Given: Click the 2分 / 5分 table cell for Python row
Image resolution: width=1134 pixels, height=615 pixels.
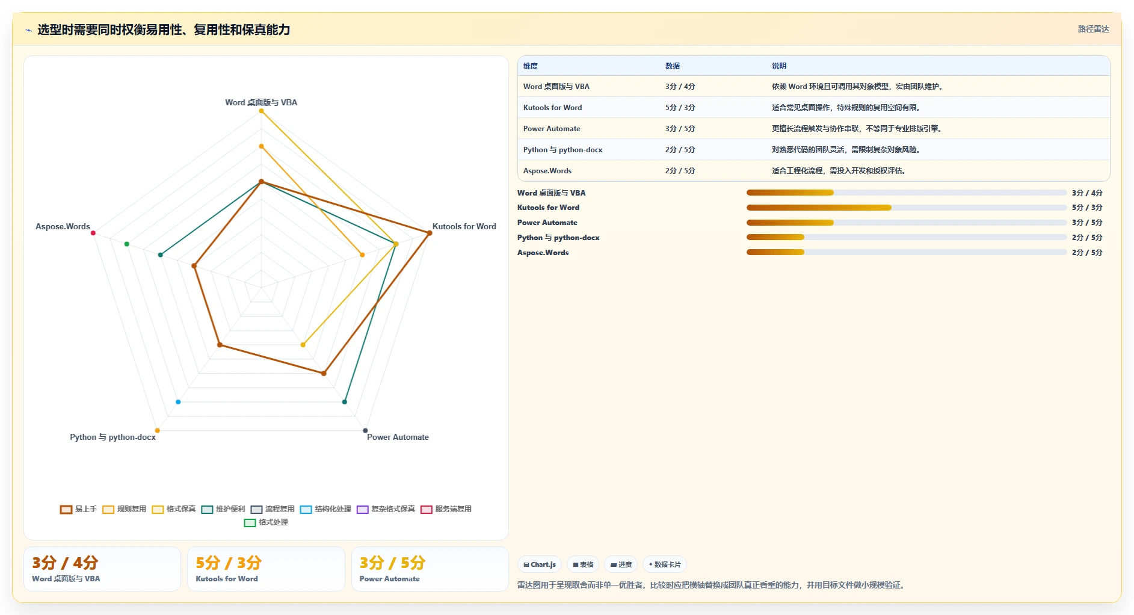Looking at the screenshot, I should pyautogui.click(x=680, y=150).
